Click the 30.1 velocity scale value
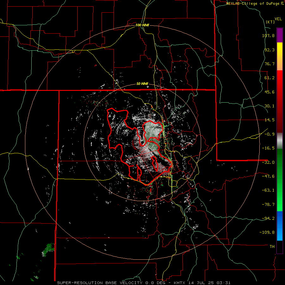The image size is (285, 285). click(269, 106)
